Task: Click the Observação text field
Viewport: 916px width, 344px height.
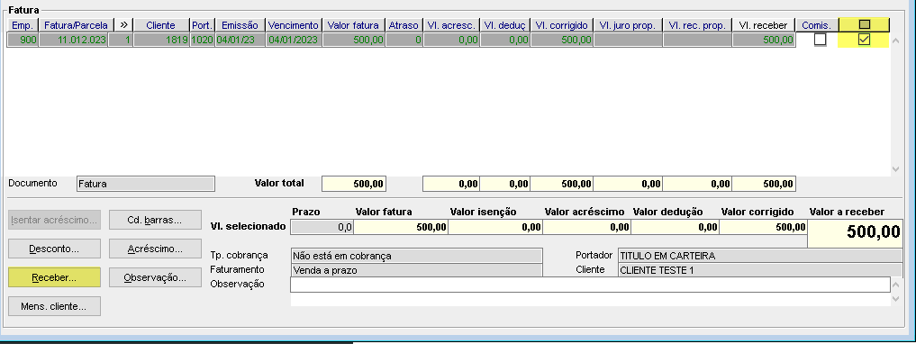Action: click(590, 284)
